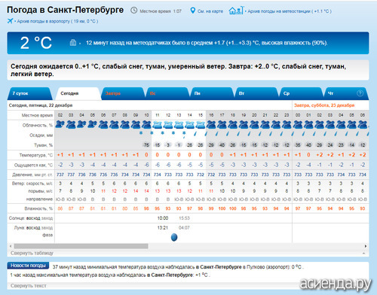This screenshot has height=295, width=377.
Task: Click the airplane archive icon
Action: 10,20
